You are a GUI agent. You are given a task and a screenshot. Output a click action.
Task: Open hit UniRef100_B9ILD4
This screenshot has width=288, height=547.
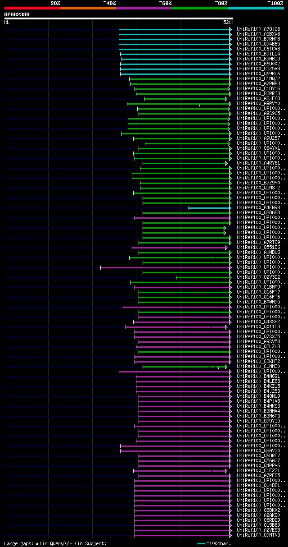click(x=258, y=54)
